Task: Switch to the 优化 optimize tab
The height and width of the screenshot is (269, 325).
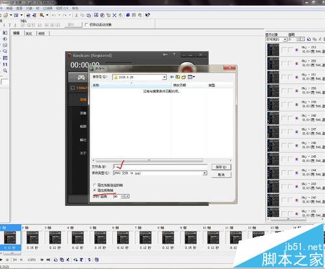Action: 29,33
